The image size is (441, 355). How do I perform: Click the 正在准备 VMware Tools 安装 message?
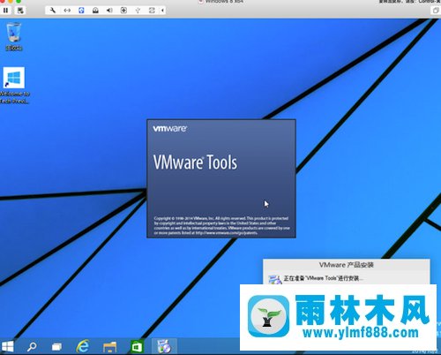point(323,278)
